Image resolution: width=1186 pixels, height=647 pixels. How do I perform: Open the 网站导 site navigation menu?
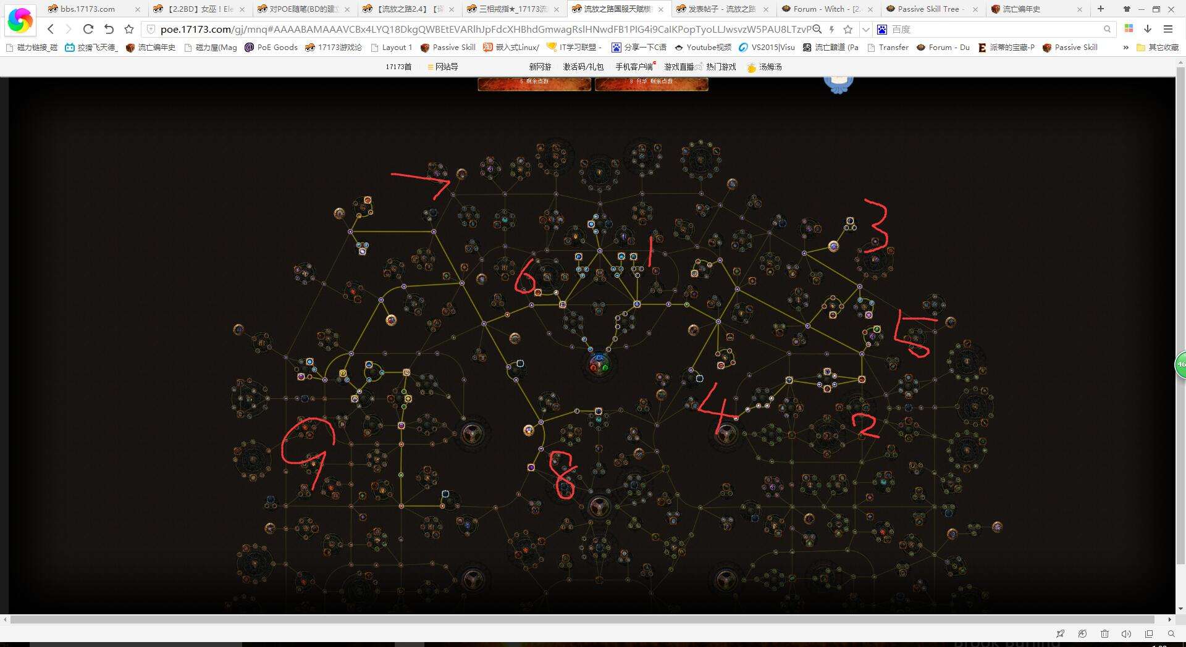click(x=443, y=67)
